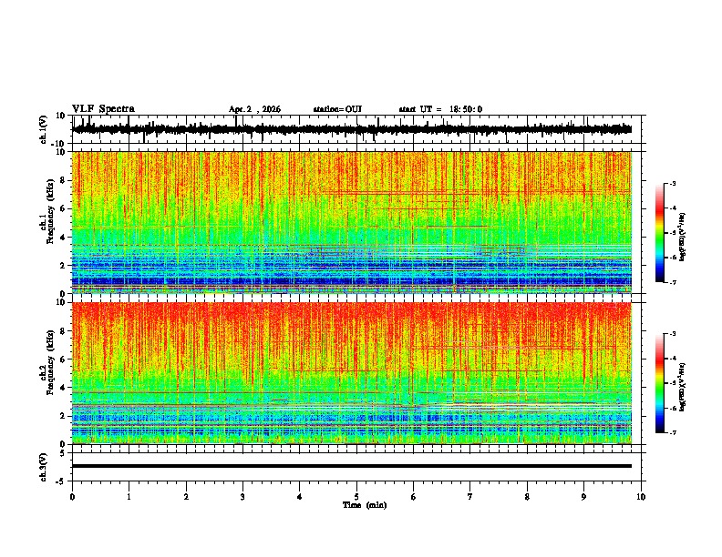Click inside the ch.1 spectrogram panel
Viewport: 722px width, 557px height.
click(x=352, y=222)
